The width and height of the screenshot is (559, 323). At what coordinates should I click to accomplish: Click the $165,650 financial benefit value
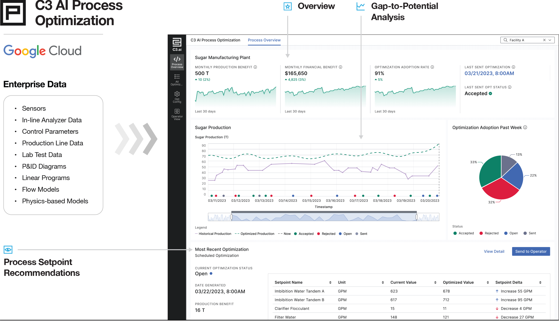pyautogui.click(x=296, y=73)
